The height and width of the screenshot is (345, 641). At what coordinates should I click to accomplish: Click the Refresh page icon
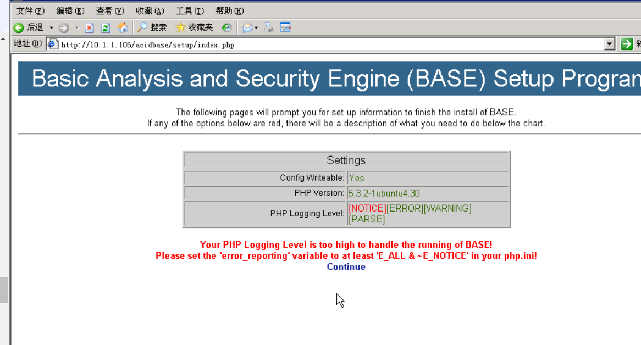point(106,28)
